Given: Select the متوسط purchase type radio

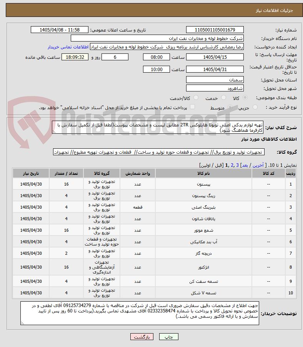Looking at the screenshot, I should tap(230, 107).
